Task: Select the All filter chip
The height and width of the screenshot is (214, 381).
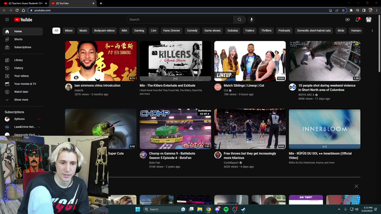Action: (56, 30)
